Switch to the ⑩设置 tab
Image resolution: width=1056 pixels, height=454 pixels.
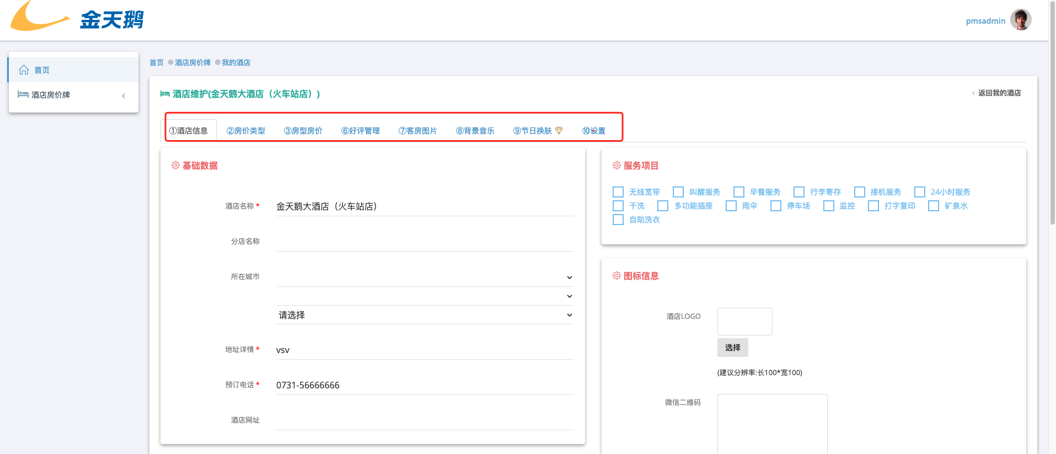[x=594, y=131]
